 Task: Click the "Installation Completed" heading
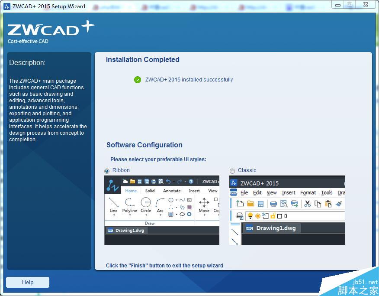click(143, 59)
